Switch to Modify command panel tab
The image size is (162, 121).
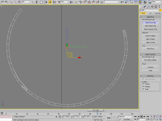tap(145, 7)
